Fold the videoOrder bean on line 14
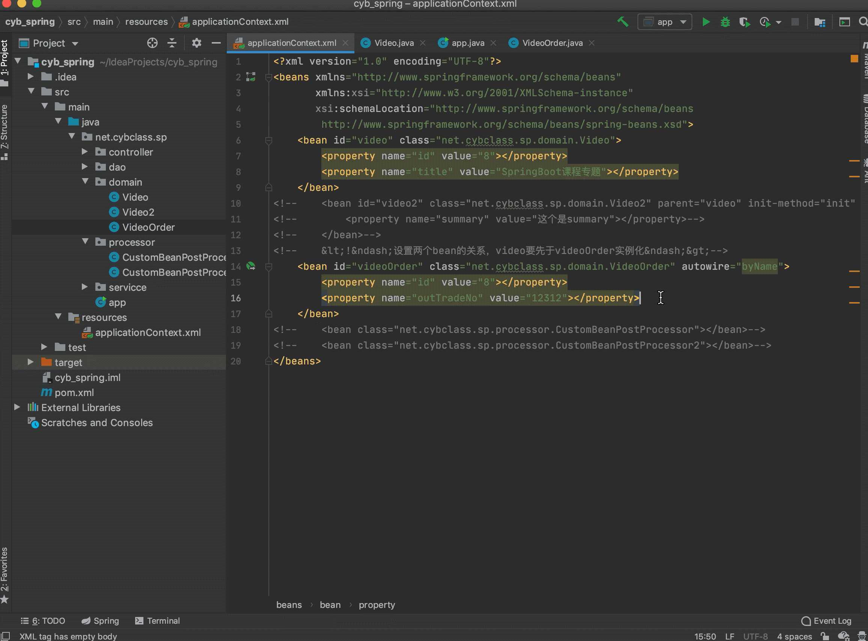This screenshot has width=868, height=641. coord(268,266)
